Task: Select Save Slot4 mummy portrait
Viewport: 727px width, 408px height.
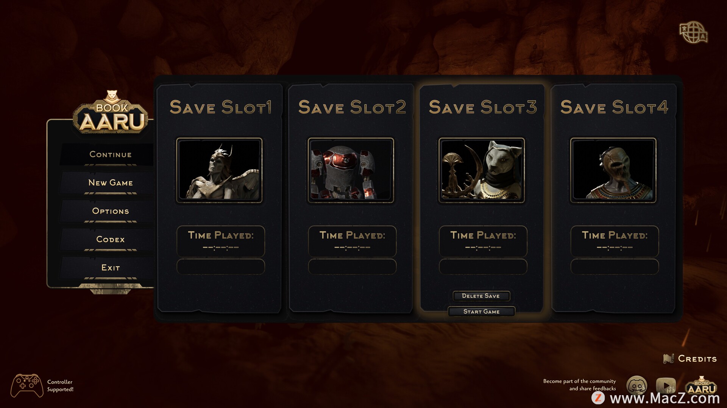Action: point(613,170)
